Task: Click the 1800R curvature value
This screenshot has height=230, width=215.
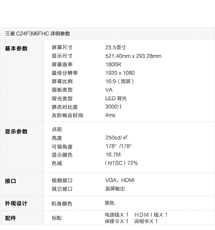Action: pos(113,65)
